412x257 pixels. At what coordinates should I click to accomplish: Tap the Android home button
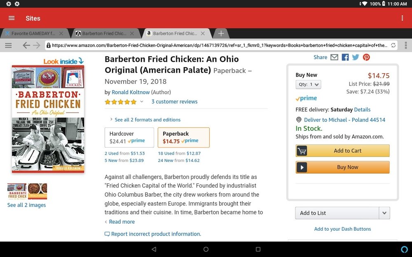(206, 249)
